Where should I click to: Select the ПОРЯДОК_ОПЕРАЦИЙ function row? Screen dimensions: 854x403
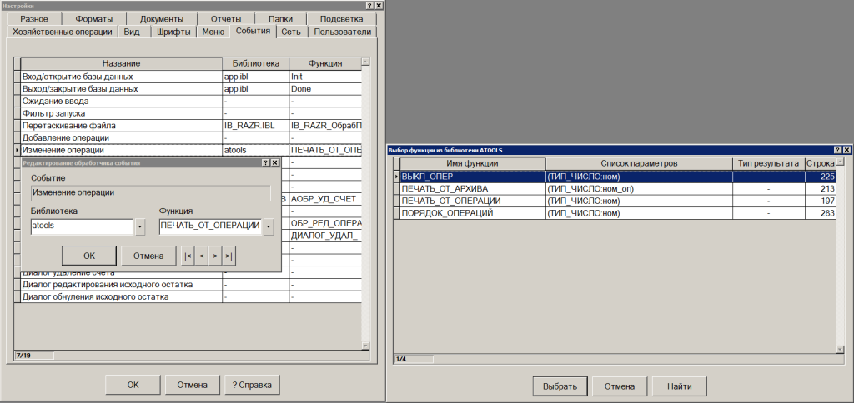tap(447, 213)
